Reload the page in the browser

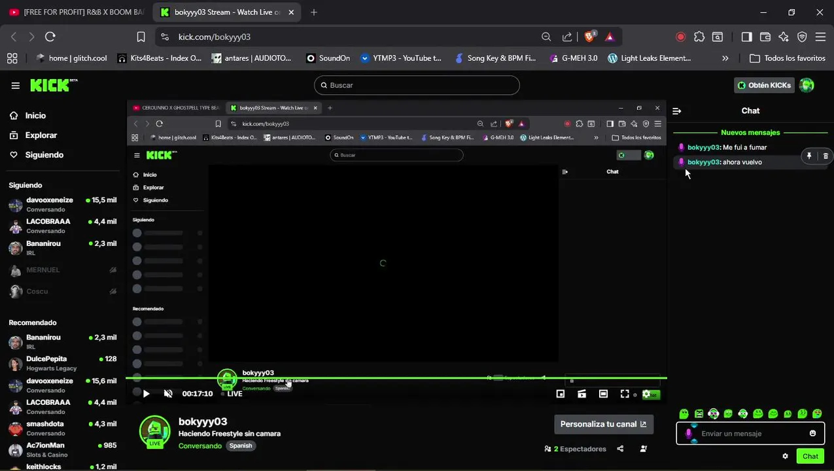pos(50,37)
